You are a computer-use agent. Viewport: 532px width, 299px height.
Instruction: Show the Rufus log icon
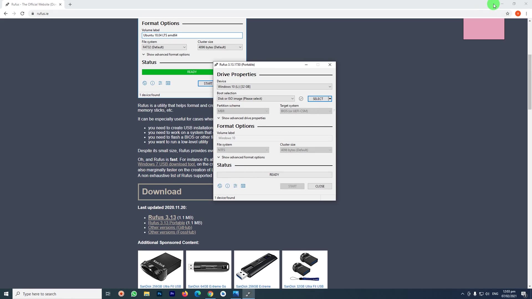[243, 186]
